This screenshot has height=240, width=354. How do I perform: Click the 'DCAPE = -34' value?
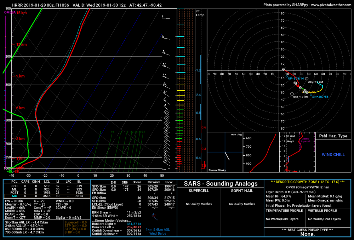point(15,214)
